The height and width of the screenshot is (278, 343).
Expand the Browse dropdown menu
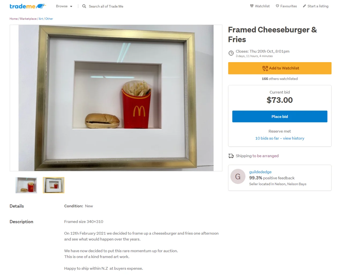click(x=64, y=6)
